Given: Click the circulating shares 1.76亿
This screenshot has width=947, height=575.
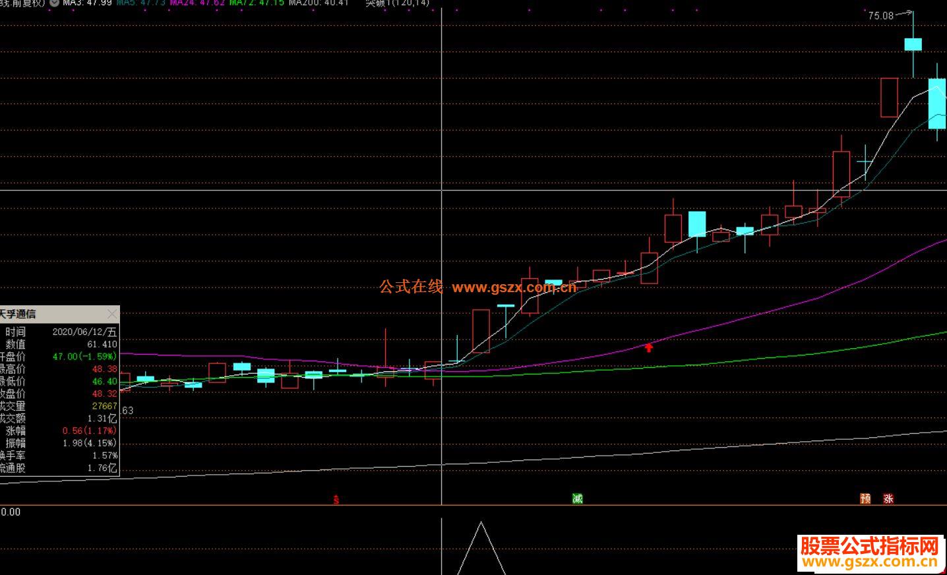Looking at the screenshot, I should [102, 468].
